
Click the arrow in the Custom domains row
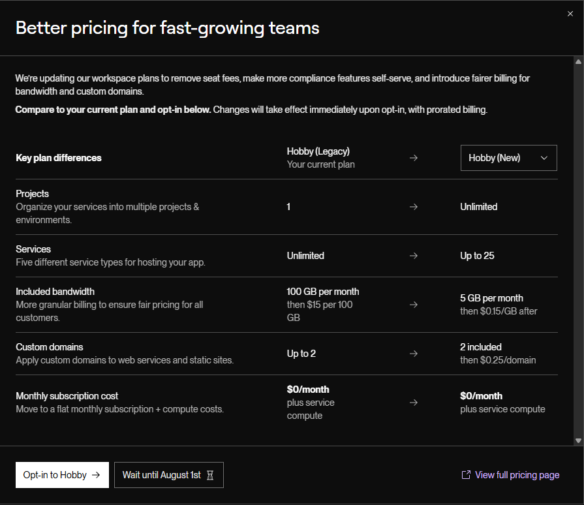tap(414, 354)
